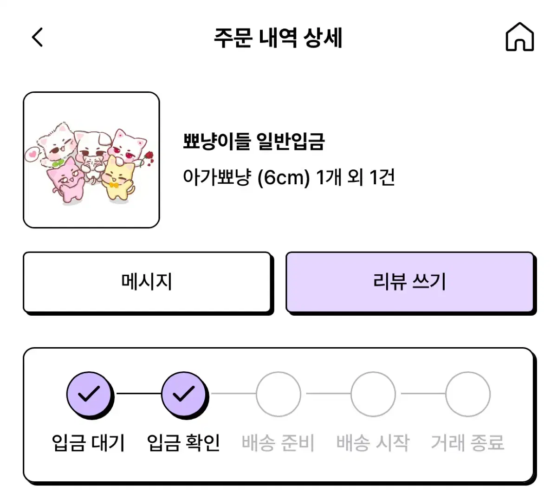The width and height of the screenshot is (557, 499).
Task: Select the empty 거래 종료 step circle
Action: click(468, 394)
